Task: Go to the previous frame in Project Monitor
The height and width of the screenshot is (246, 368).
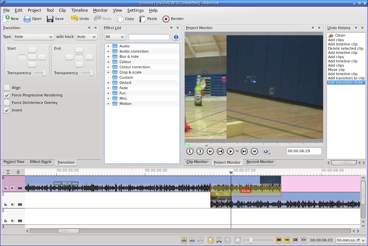Action: coord(220,151)
